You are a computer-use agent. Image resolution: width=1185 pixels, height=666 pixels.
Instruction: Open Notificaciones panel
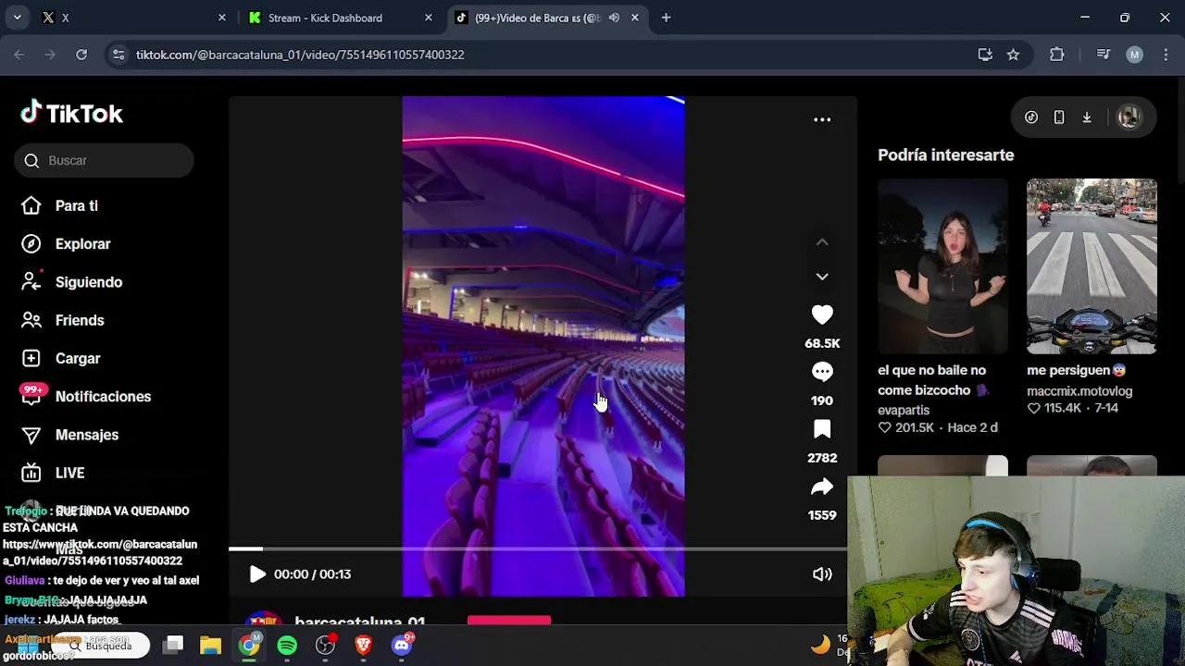[86, 396]
